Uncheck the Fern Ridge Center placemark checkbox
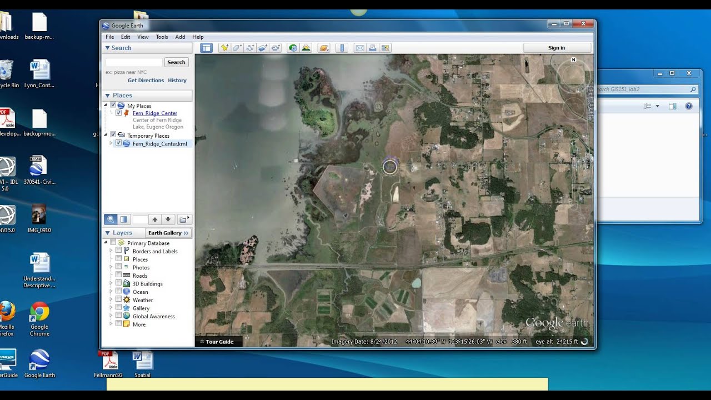The image size is (711, 400). [x=118, y=113]
